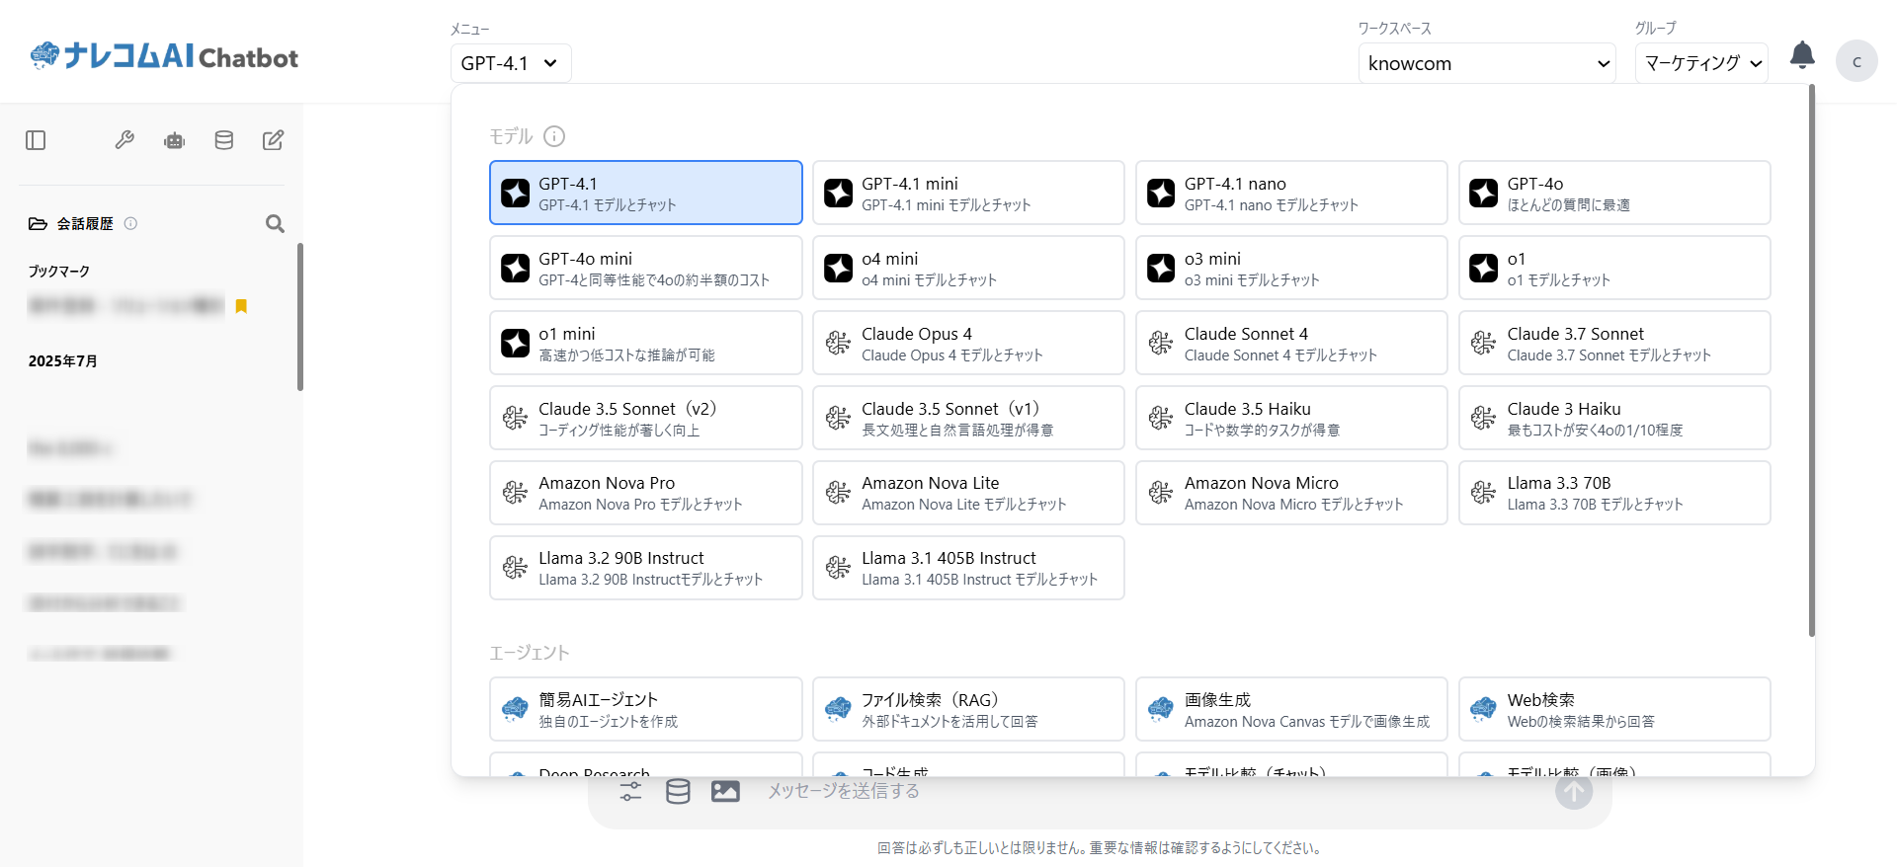Open 画像生成 agent card
This screenshot has width=1897, height=867.
click(x=1291, y=709)
